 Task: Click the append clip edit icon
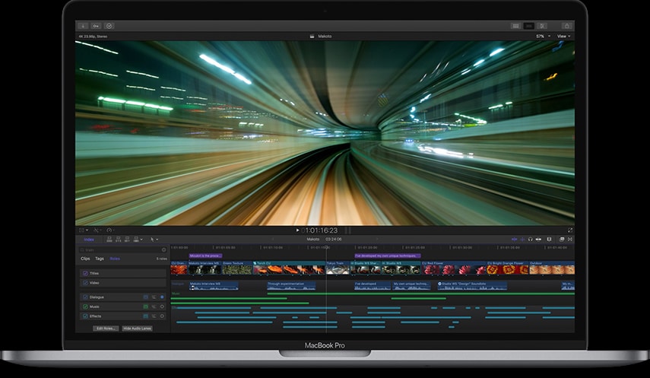coord(127,240)
